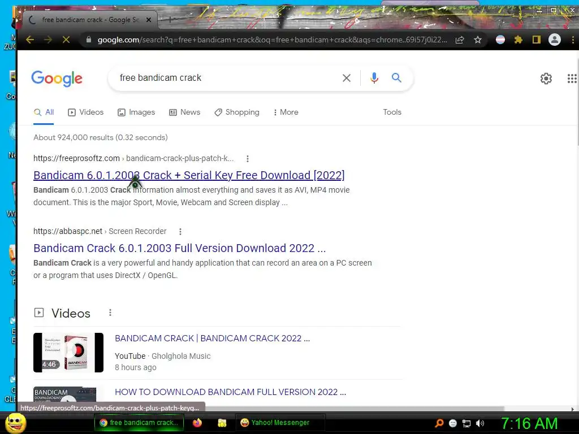Switch to News results tab
This screenshot has height=434, width=579.
click(185, 112)
